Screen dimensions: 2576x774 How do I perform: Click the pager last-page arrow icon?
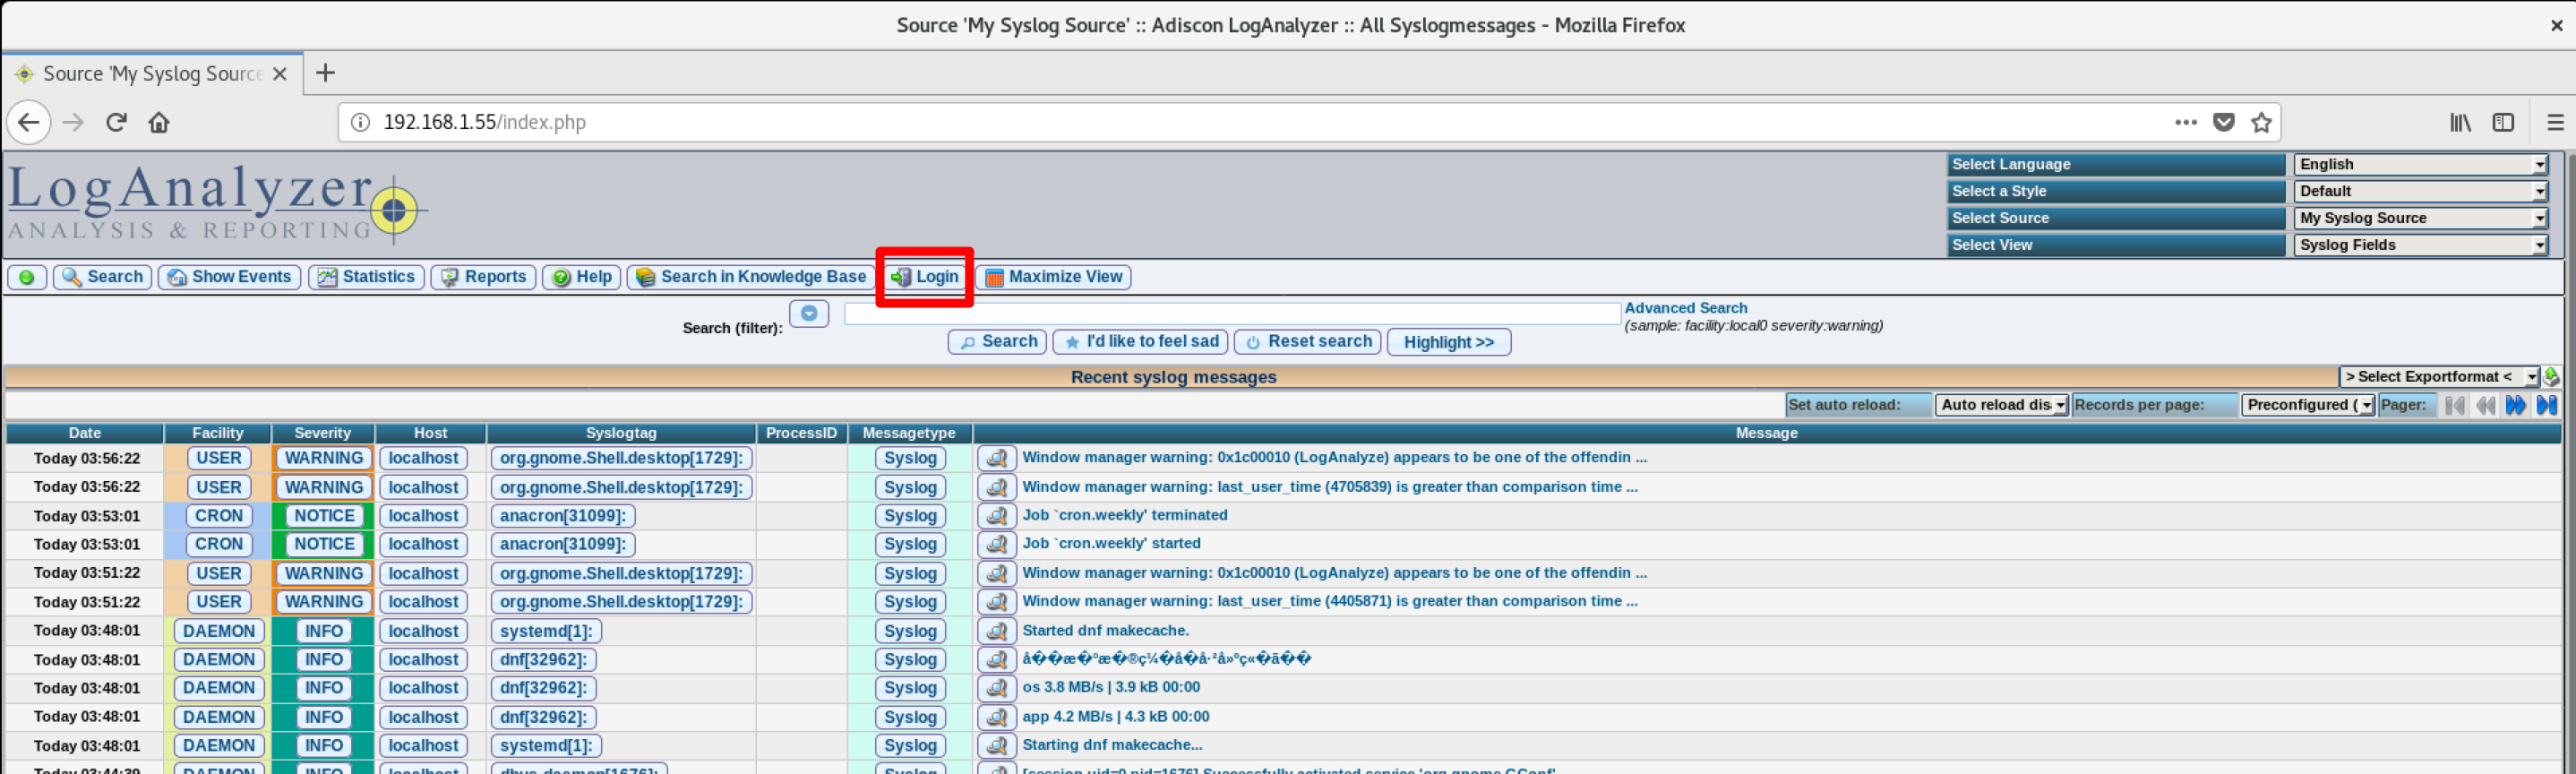pos(2546,405)
